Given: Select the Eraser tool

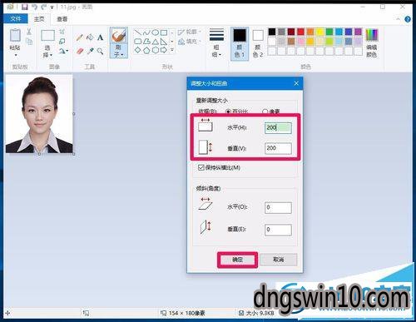Looking at the screenshot, I should (80, 51).
